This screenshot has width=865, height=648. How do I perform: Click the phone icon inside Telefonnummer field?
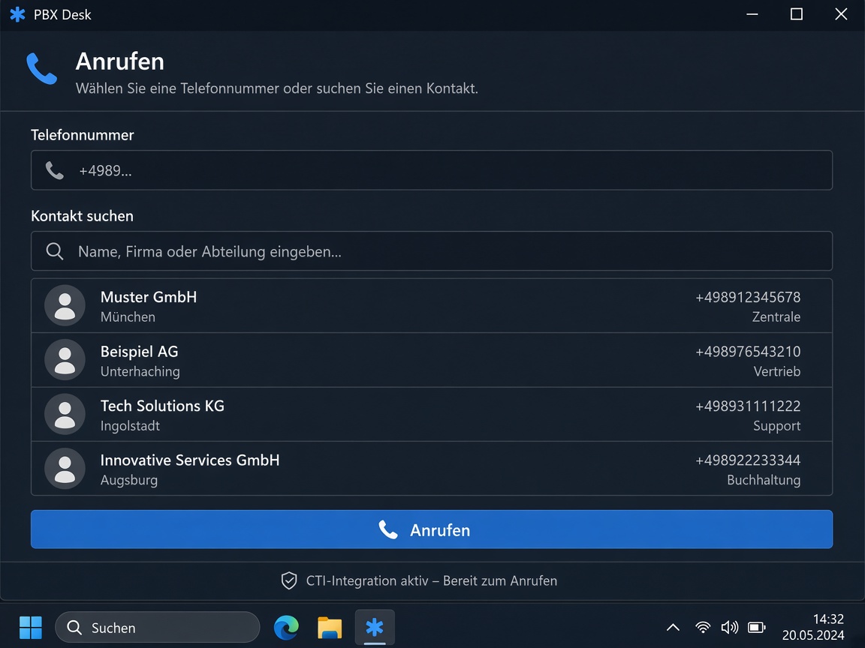coord(55,171)
